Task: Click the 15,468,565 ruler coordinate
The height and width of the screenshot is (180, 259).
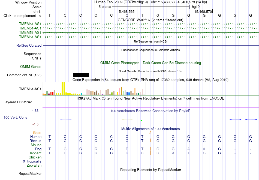Action: (x=126, y=11)
